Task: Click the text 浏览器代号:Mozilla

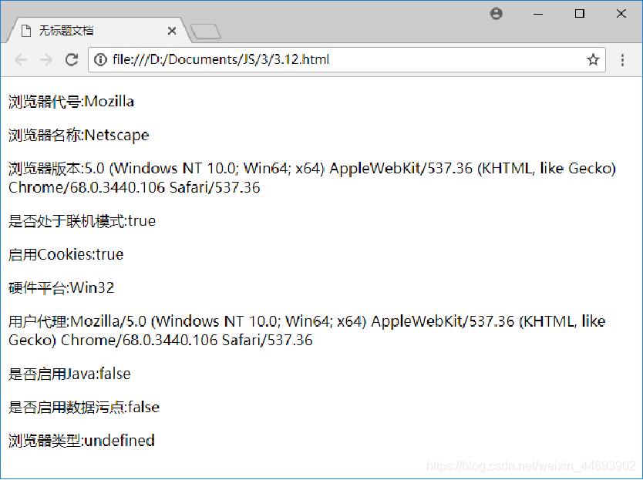Action: (71, 101)
